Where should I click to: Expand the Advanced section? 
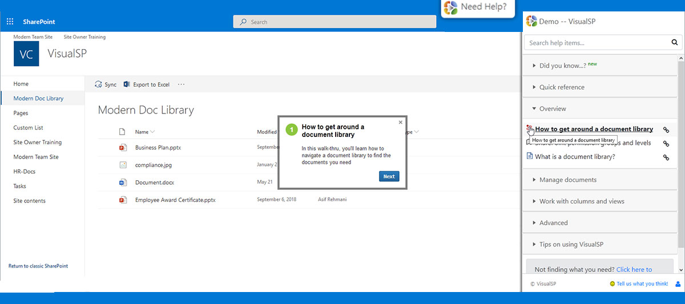[x=600, y=223]
